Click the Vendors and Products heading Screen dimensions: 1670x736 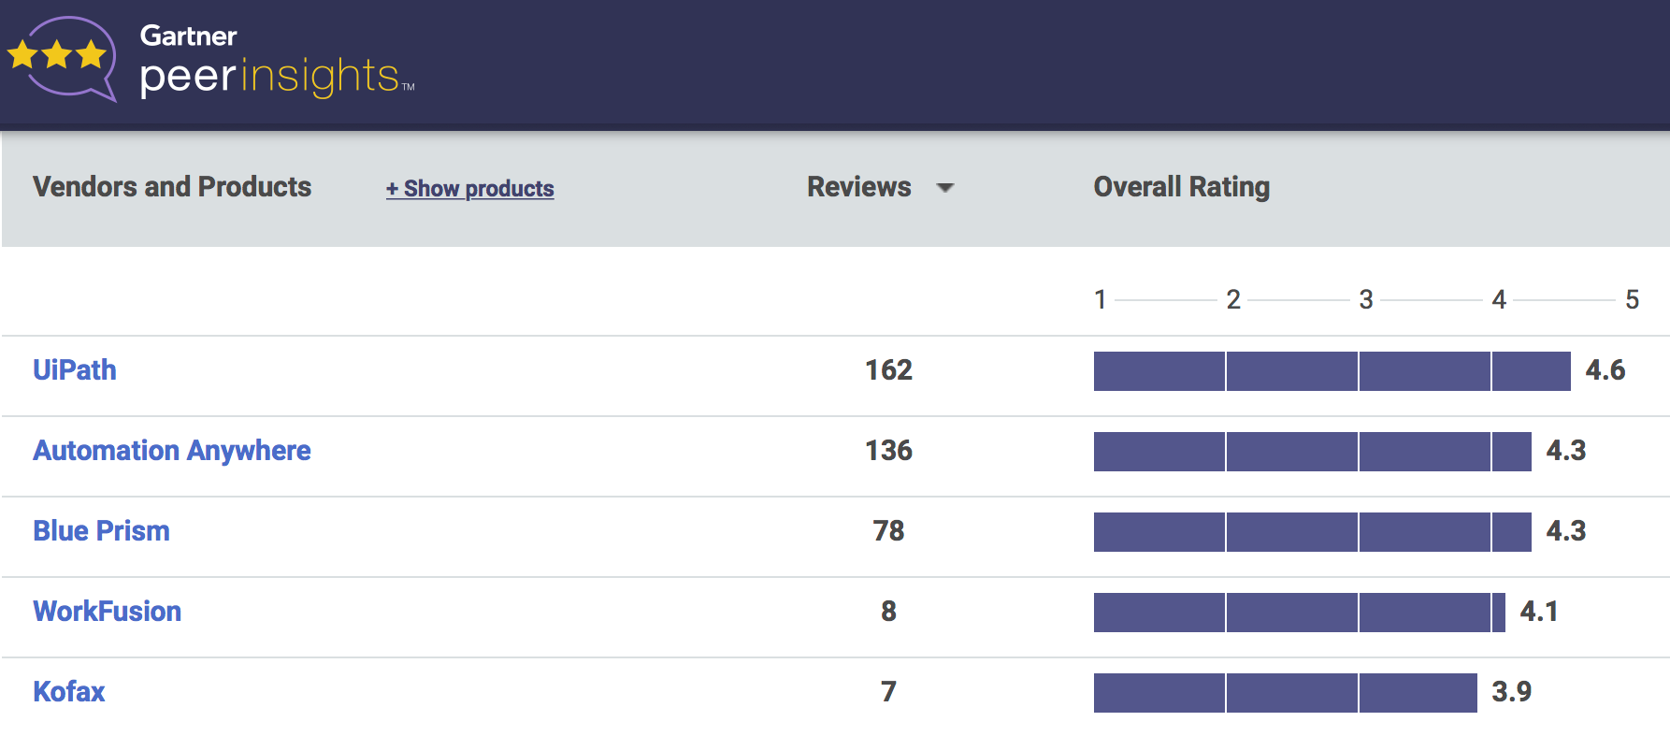(x=172, y=187)
